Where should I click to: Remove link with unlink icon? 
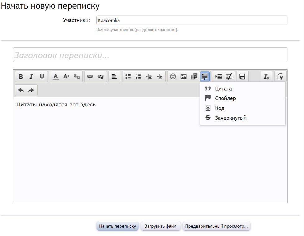coord(101,76)
